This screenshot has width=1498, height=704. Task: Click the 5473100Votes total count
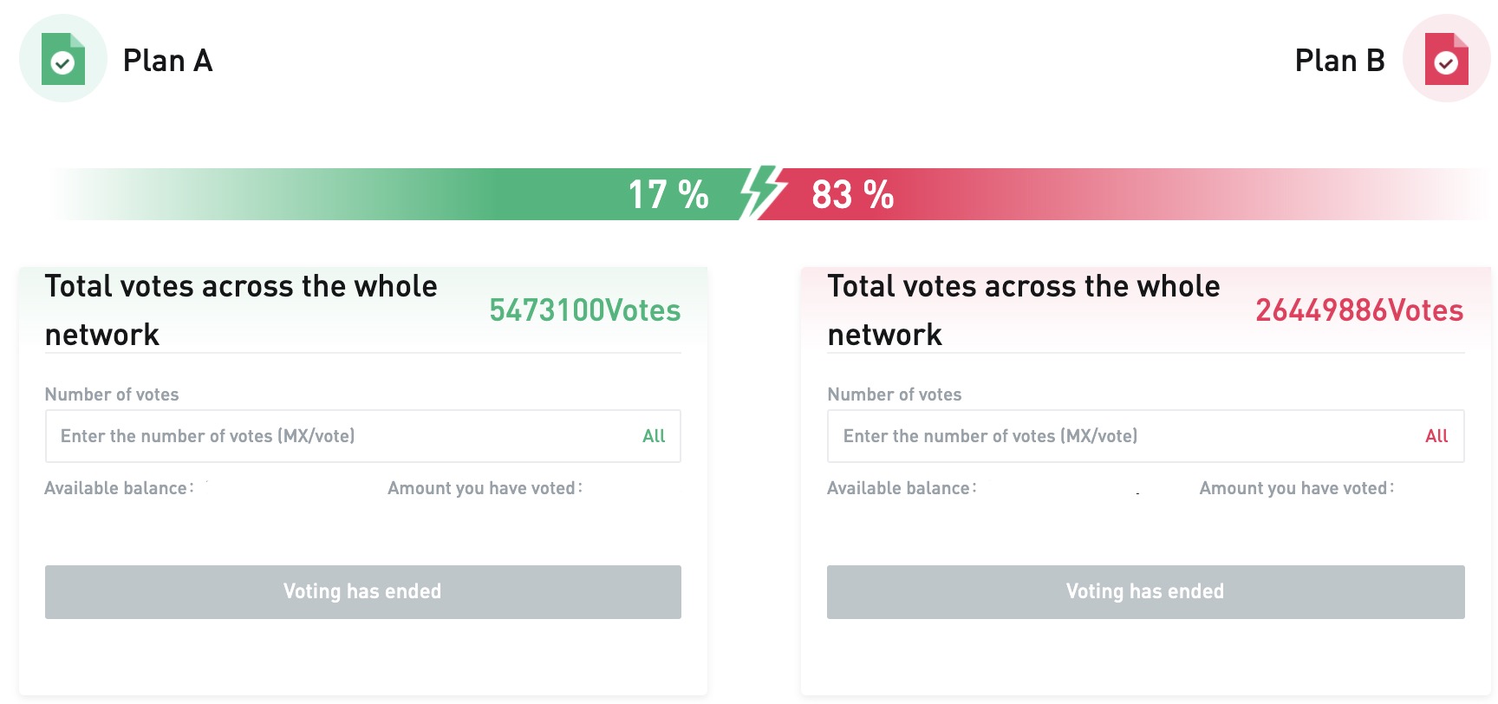[x=585, y=310]
